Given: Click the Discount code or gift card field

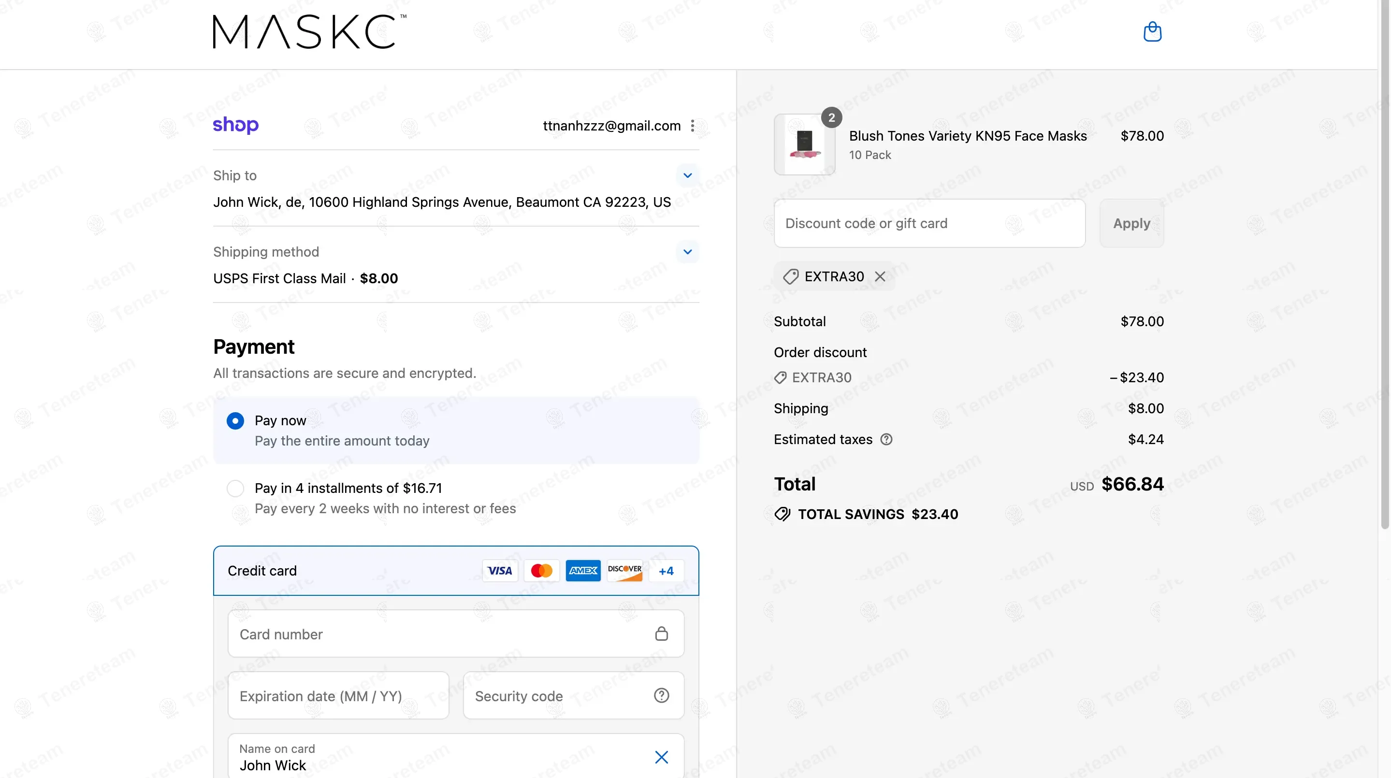Looking at the screenshot, I should [x=929, y=224].
